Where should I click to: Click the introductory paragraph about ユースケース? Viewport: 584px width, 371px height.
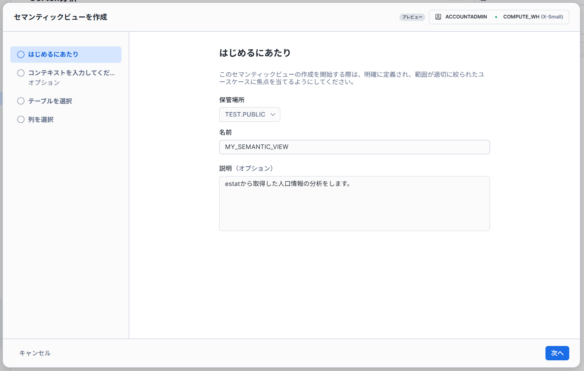(352, 78)
